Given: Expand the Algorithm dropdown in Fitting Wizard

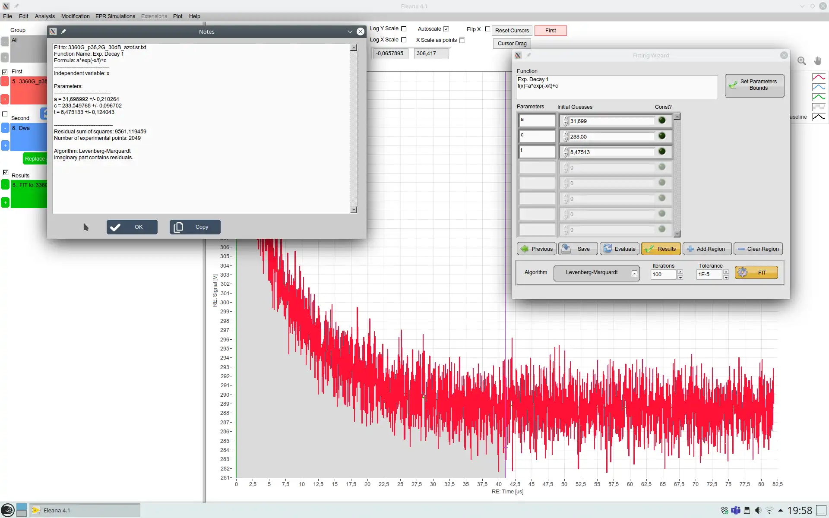Looking at the screenshot, I should [634, 273].
